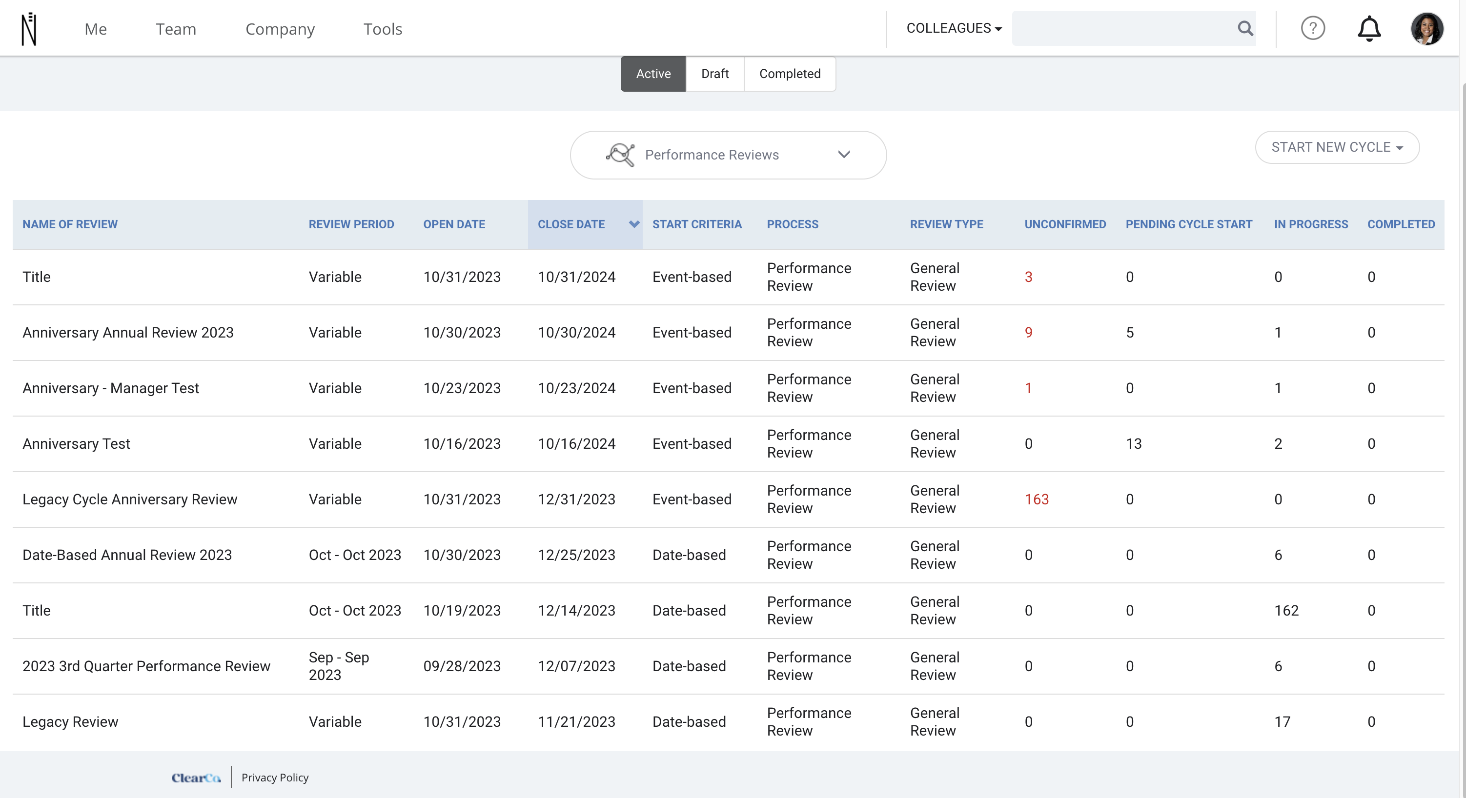The width and height of the screenshot is (1466, 798).
Task: Click in-progress count 17 for Legacy Review
Action: point(1282,722)
